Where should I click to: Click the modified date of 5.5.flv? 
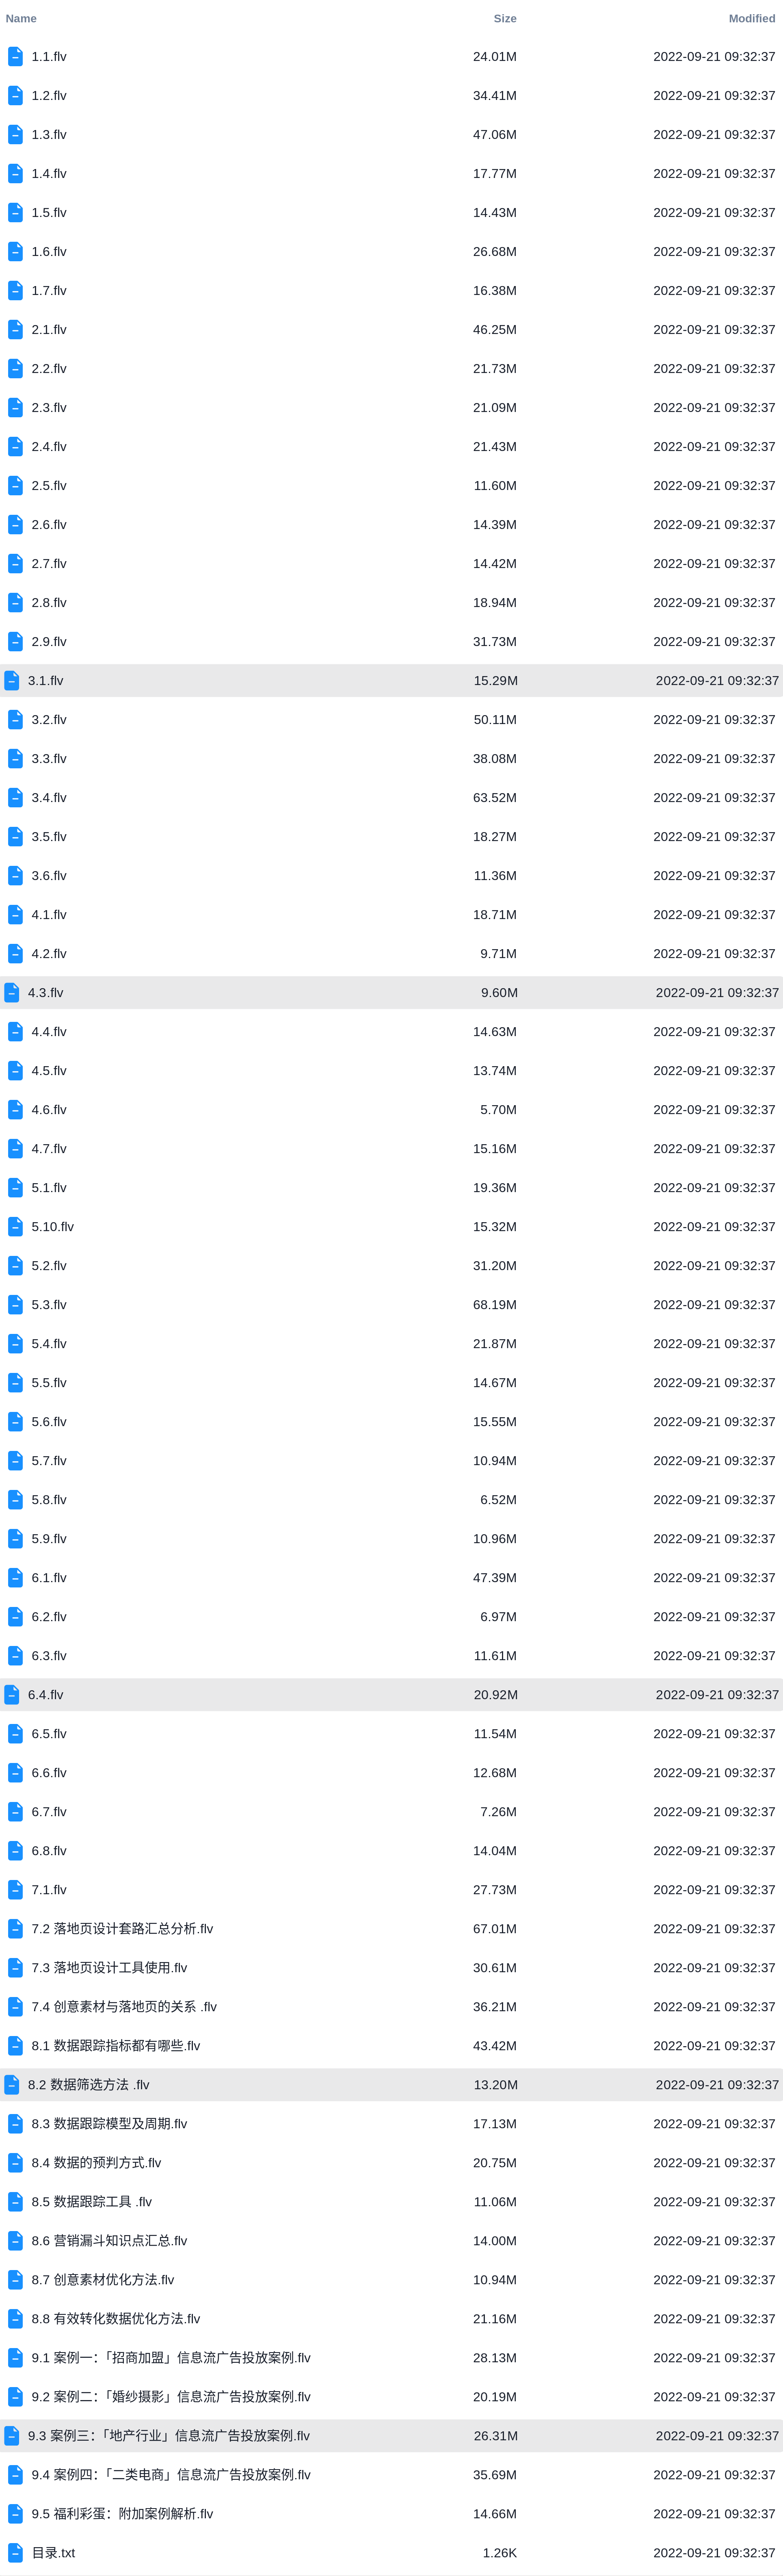714,1383
